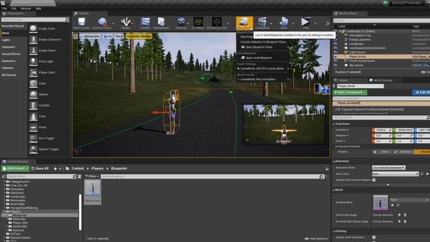Screen dimensions: 430x242
Task: Open the Cinematic category
Action: point(9,47)
